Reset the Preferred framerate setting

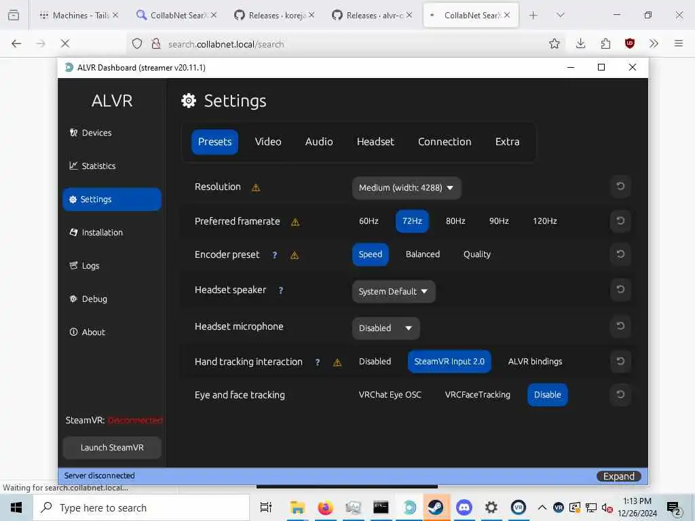tap(620, 220)
